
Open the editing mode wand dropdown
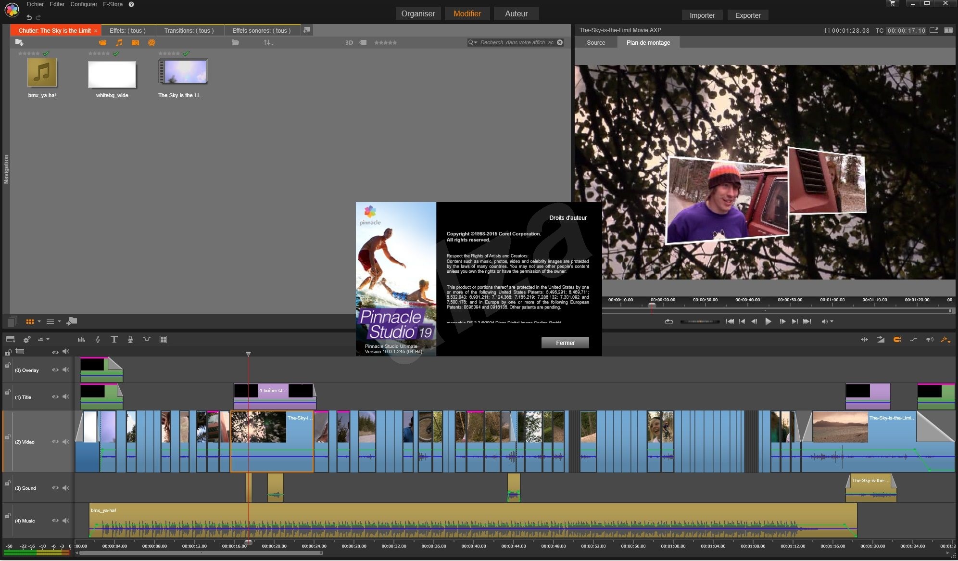pyautogui.click(x=945, y=340)
